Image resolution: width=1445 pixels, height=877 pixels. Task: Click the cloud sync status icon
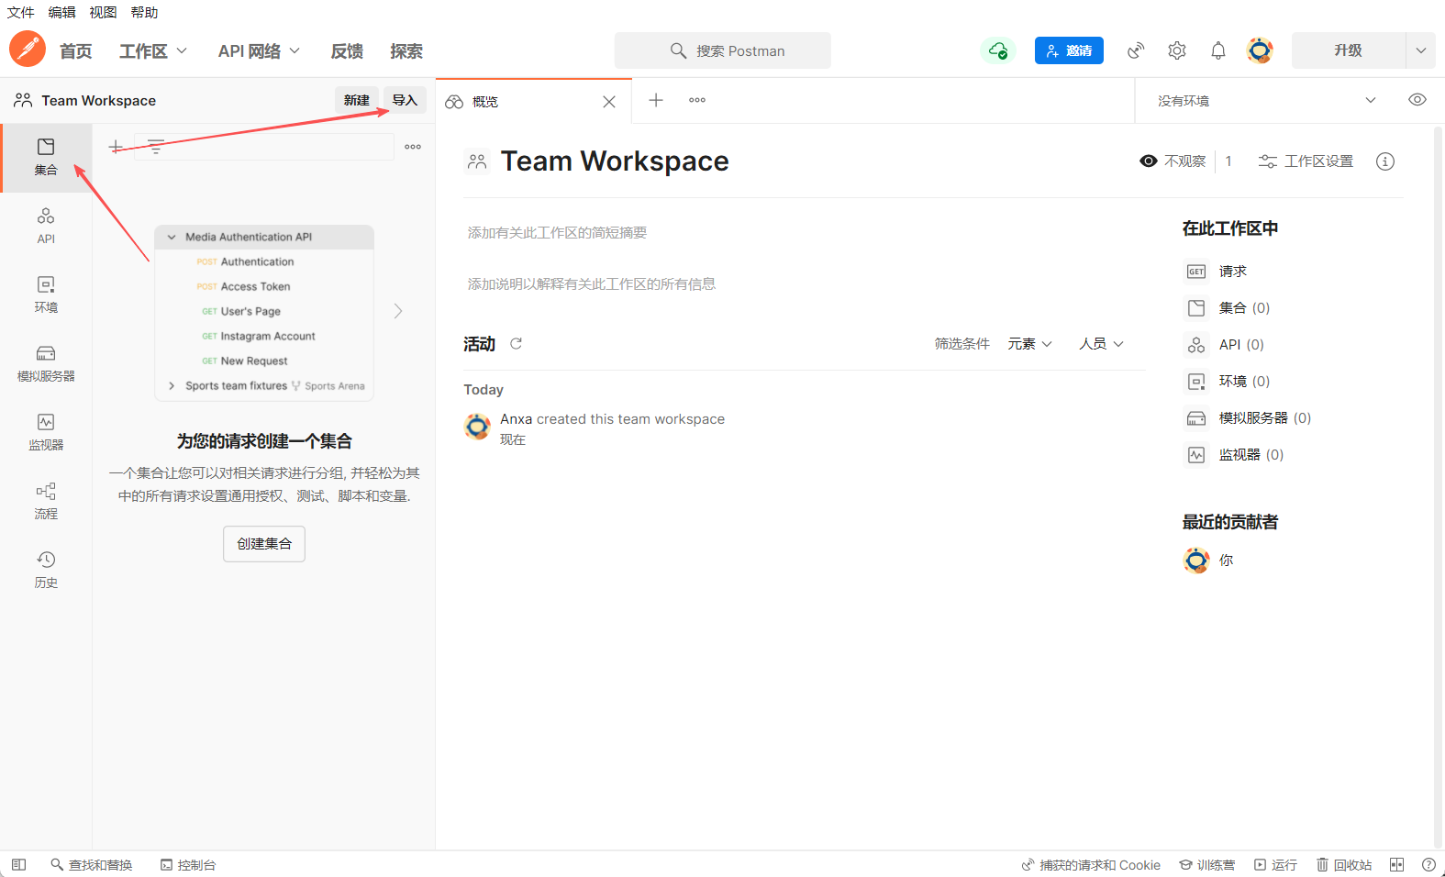pyautogui.click(x=997, y=50)
